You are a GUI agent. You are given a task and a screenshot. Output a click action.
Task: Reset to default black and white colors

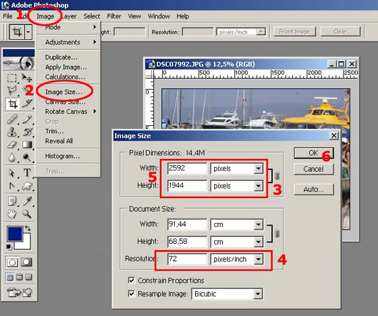tap(9, 247)
